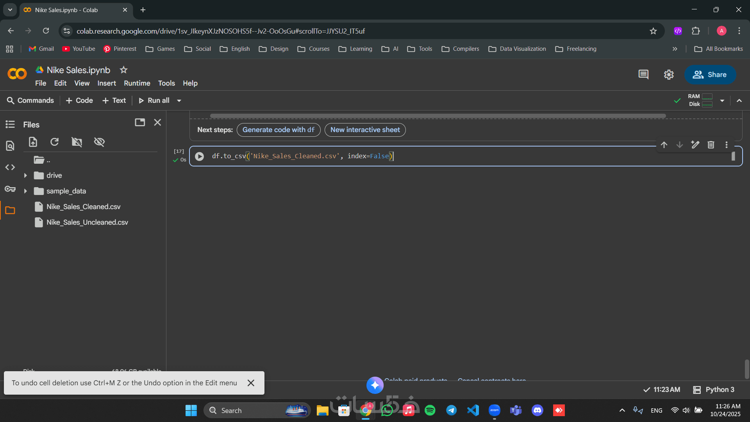Open the Secrets key icon in sidebar
The width and height of the screenshot is (750, 422).
pyautogui.click(x=10, y=189)
